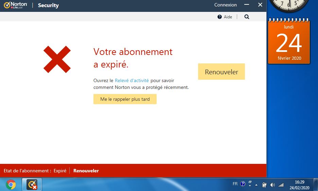Click the calendar gadget showing 24

(x=289, y=41)
